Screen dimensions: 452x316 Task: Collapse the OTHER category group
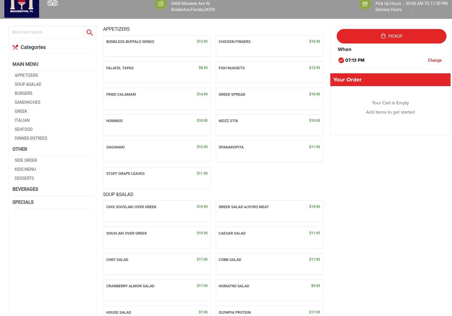point(20,149)
